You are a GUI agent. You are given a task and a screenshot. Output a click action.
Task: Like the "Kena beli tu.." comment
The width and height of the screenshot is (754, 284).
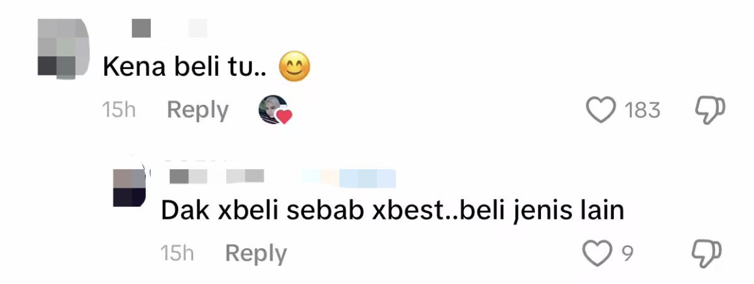click(x=601, y=110)
